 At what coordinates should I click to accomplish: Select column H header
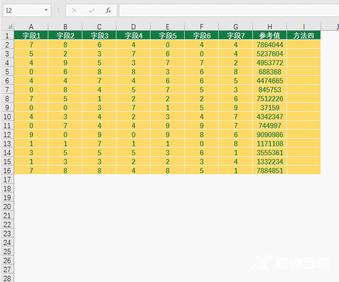pyautogui.click(x=269, y=27)
